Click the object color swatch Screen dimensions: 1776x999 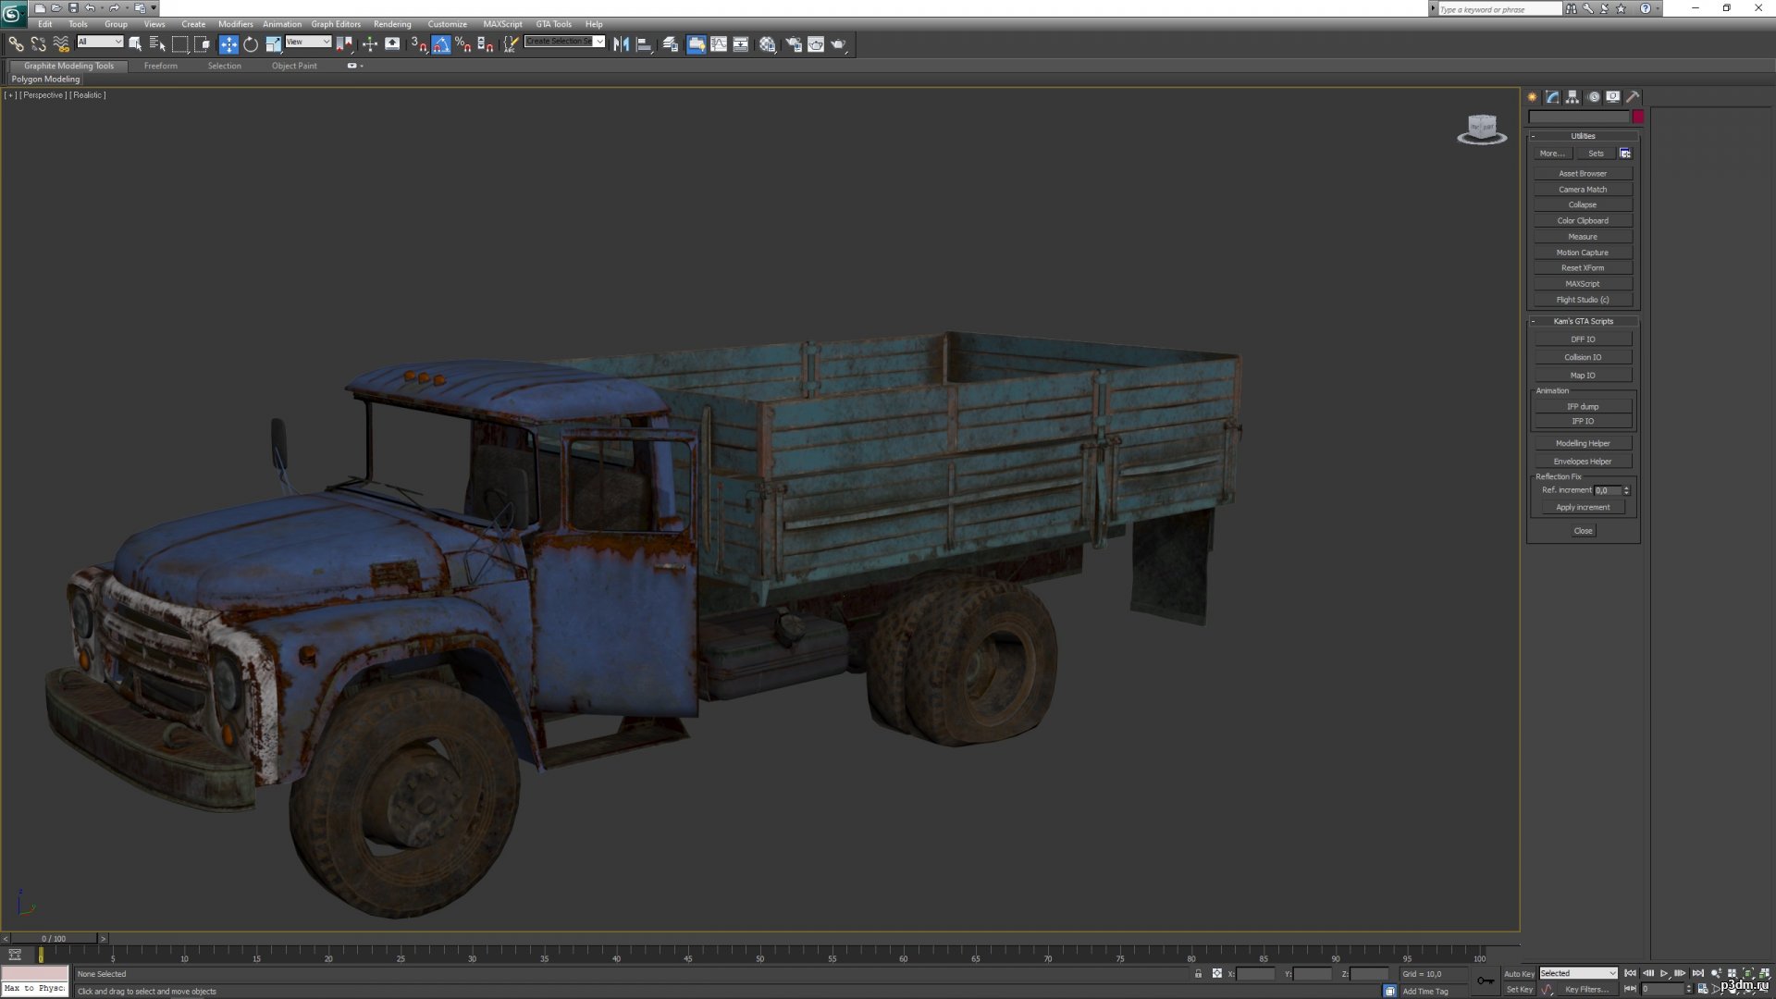(x=1638, y=117)
